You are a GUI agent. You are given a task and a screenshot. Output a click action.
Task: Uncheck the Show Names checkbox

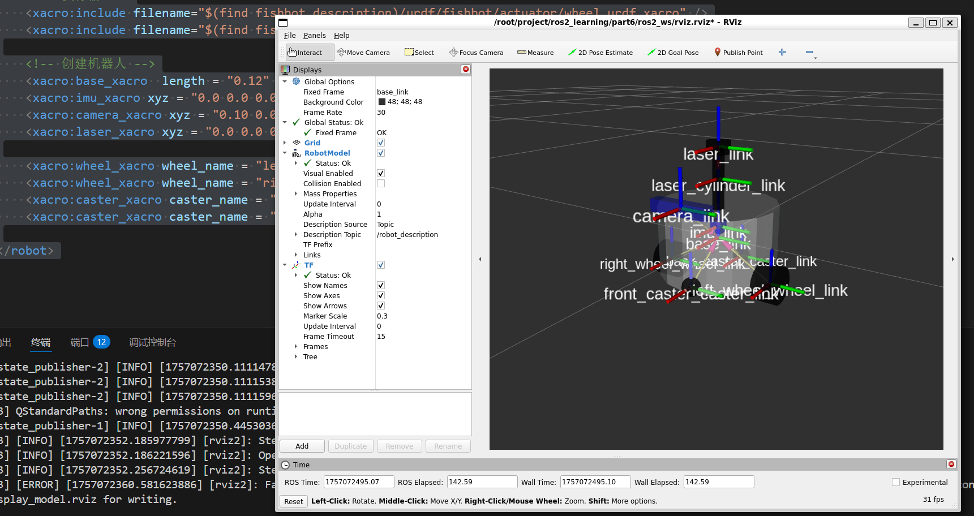(381, 286)
